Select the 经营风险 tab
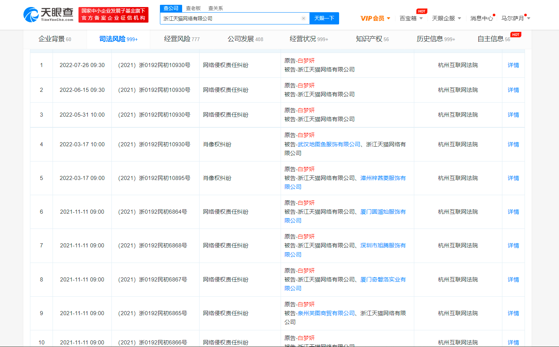Image resolution: width=559 pixels, height=347 pixels. [x=182, y=39]
